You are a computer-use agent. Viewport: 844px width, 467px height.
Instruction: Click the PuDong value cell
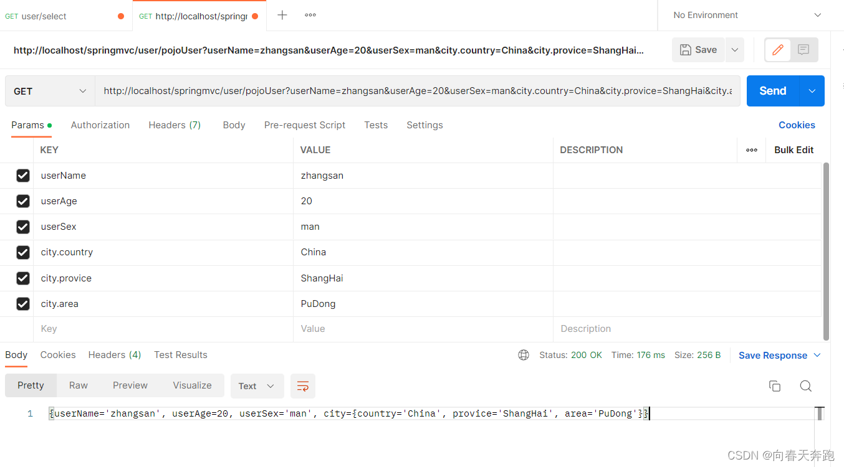pos(423,304)
